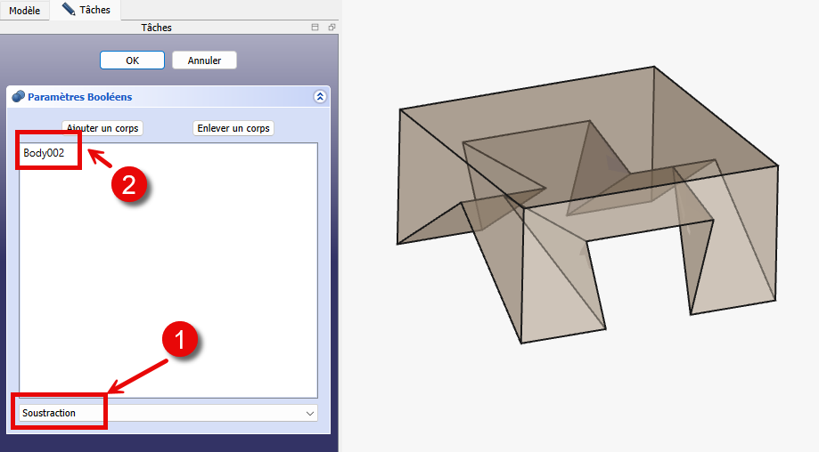The height and width of the screenshot is (452, 819).
Task: Confirm the boolean operation with OK
Action: [132, 61]
